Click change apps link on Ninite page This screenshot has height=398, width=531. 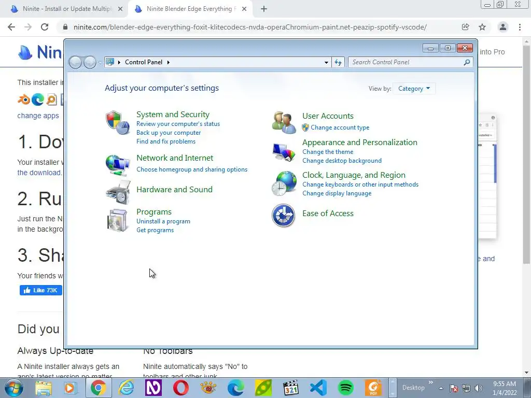click(38, 116)
